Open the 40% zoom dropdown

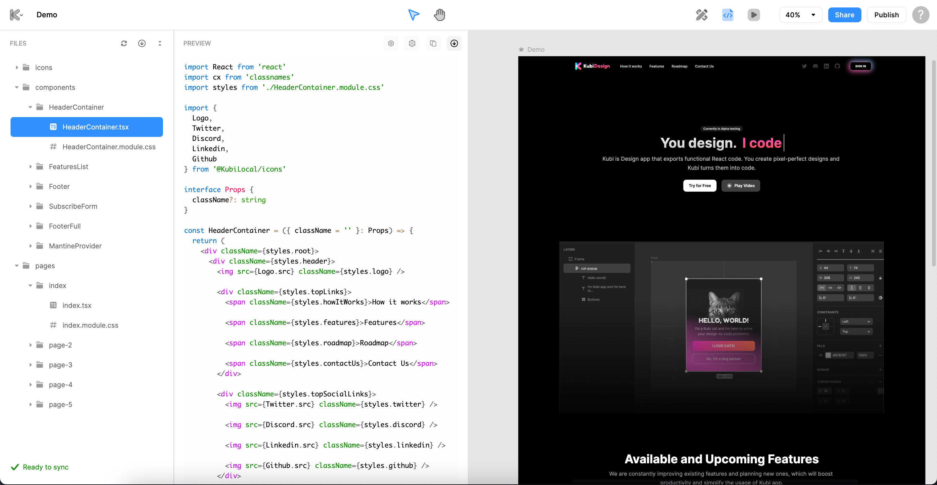(800, 15)
